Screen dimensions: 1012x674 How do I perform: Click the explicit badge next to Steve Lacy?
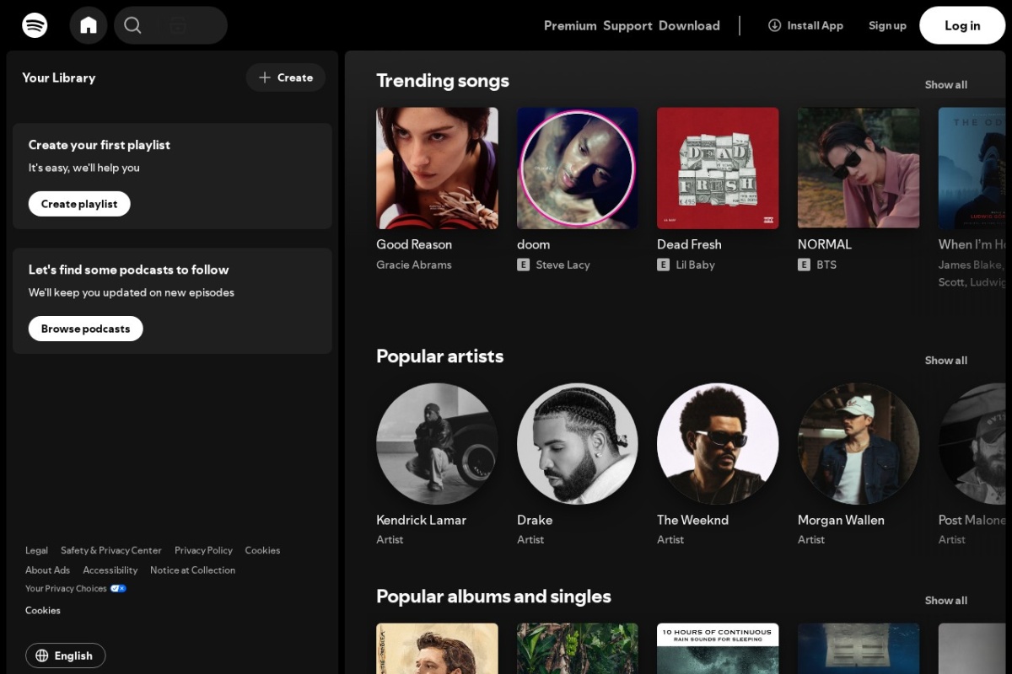523,265
